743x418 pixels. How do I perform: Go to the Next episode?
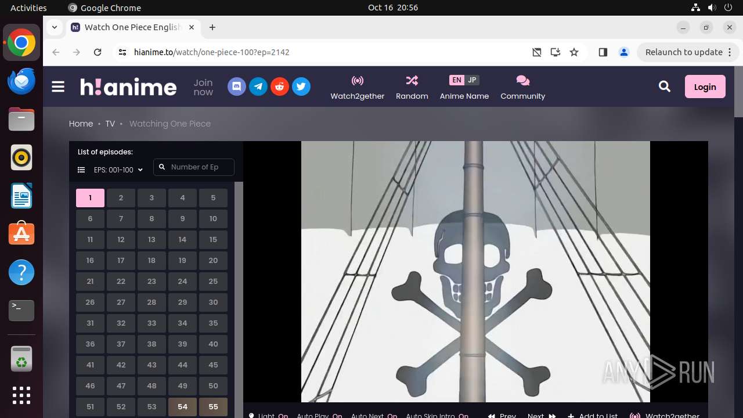coord(542,416)
